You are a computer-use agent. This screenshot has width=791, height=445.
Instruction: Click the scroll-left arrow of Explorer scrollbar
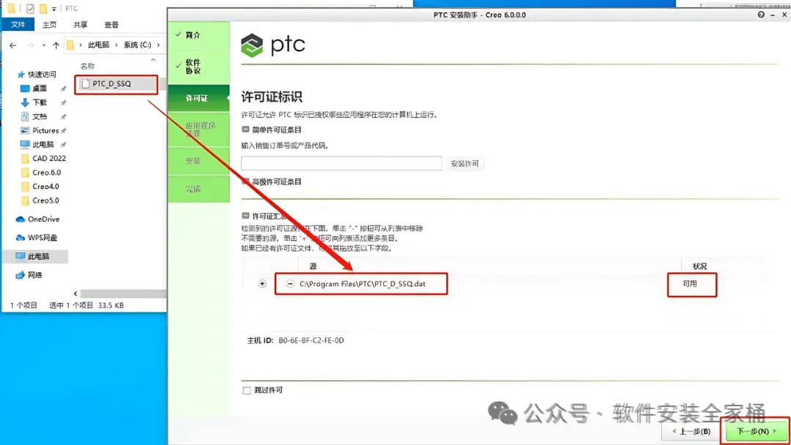click(75, 293)
